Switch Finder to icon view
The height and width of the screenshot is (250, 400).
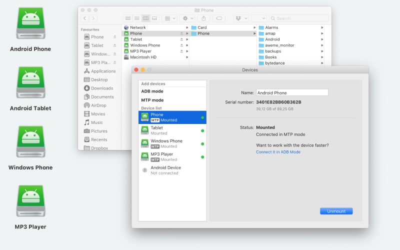pyautogui.click(x=128, y=18)
